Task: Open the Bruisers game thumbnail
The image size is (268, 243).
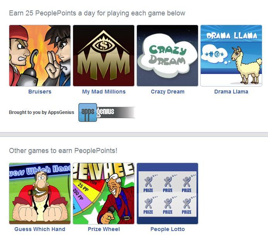Action: pyautogui.click(x=40, y=56)
